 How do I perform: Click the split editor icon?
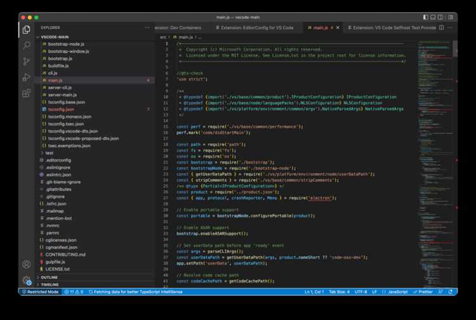pos(441,28)
